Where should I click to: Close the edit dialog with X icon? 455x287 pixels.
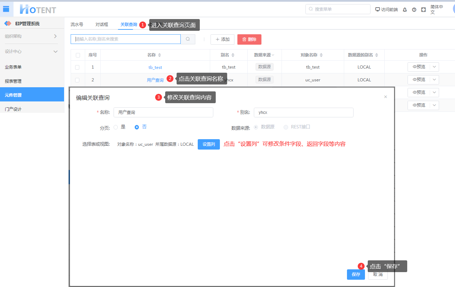pos(385,97)
